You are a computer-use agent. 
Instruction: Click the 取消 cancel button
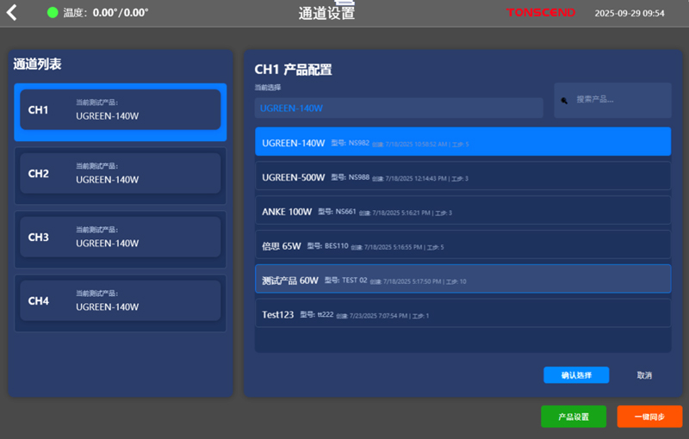(x=644, y=375)
